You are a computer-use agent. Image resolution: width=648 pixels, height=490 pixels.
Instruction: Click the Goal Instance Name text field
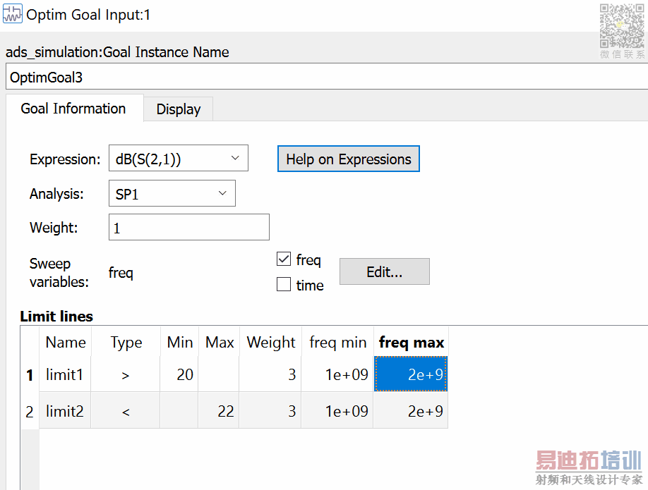(325, 78)
